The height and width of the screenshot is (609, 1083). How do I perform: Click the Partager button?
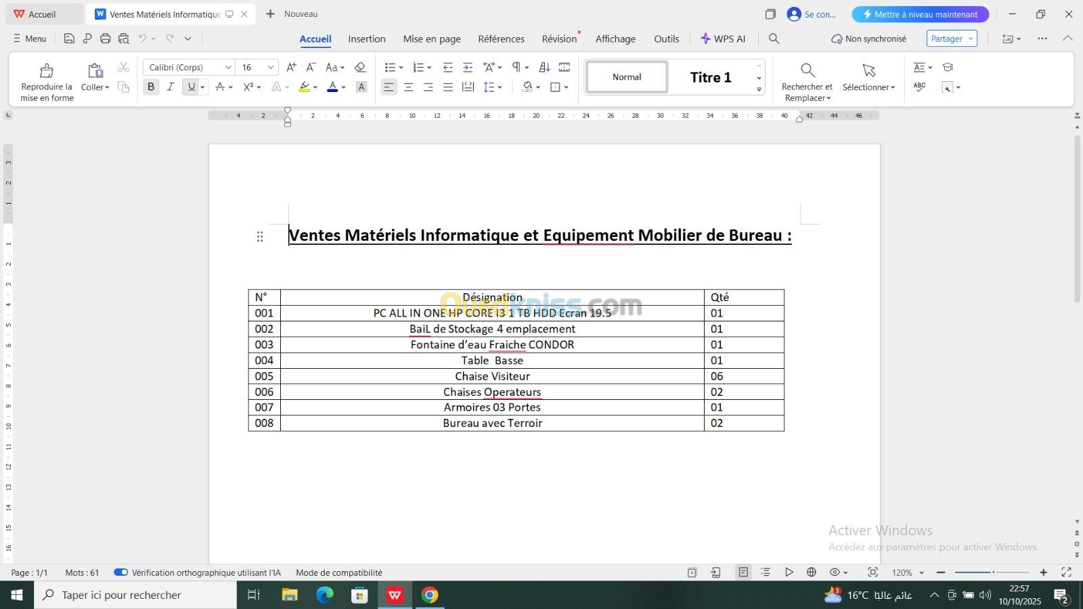[951, 39]
